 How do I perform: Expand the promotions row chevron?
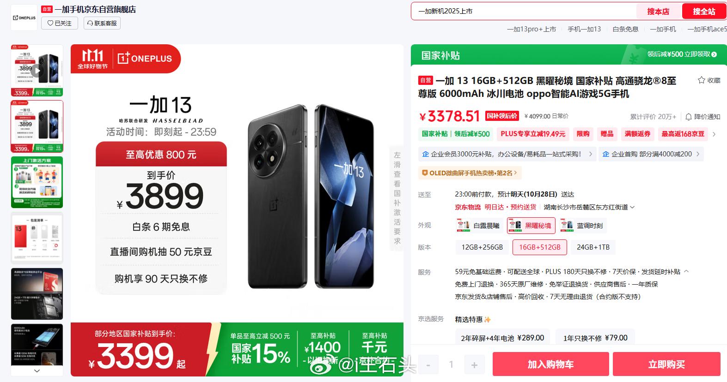(x=714, y=134)
